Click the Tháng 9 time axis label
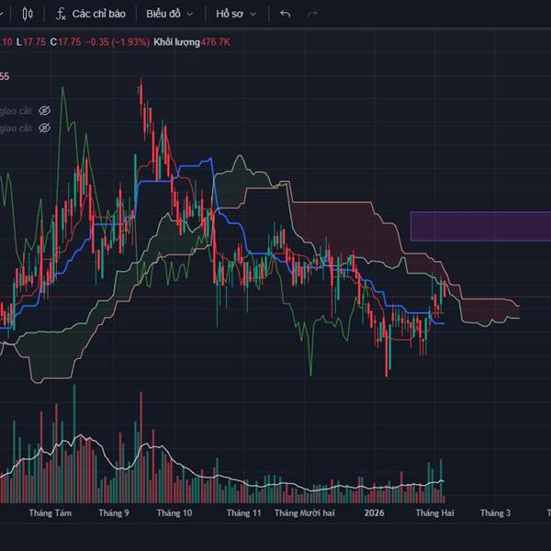This screenshot has height=551, width=551. [x=114, y=513]
